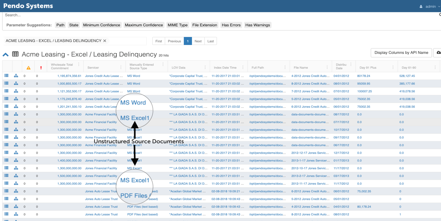Click hierarchy icon in 1,500,000,000.00 row
Image resolution: width=441 pixels, height=221 pixels.
pos(16,176)
